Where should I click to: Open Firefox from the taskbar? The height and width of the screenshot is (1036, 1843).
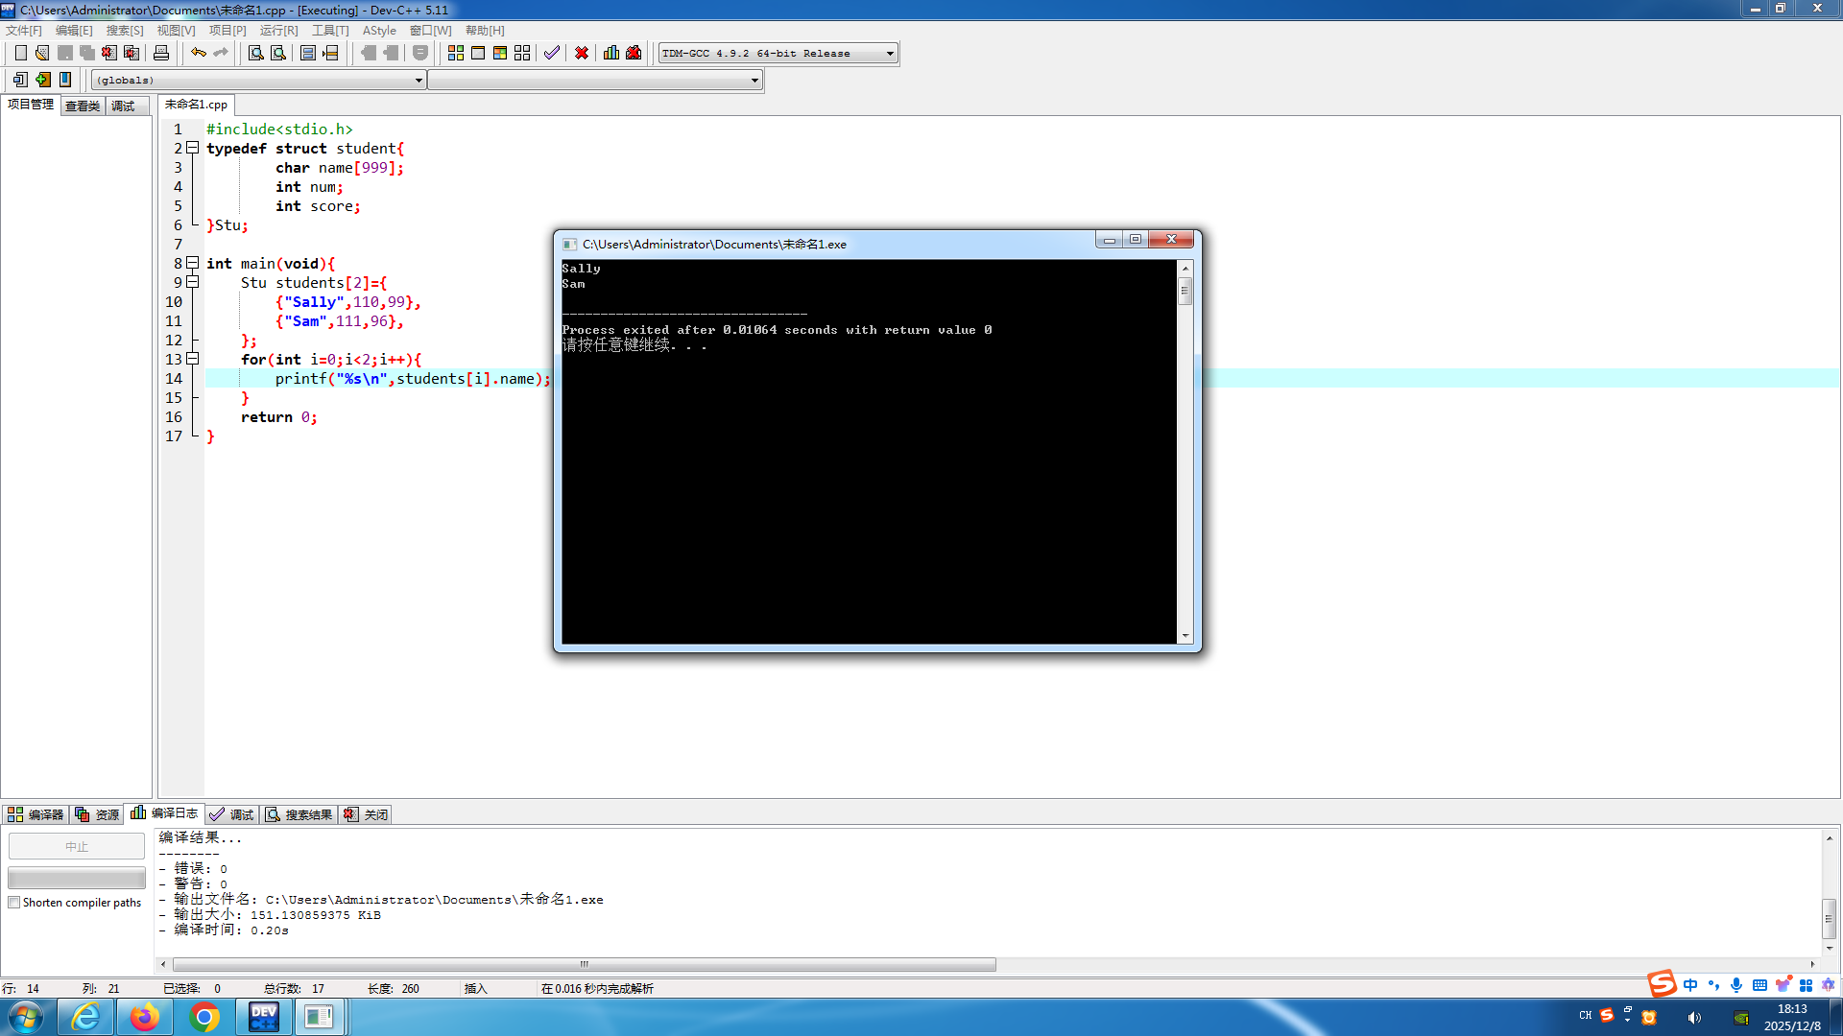tap(144, 1017)
